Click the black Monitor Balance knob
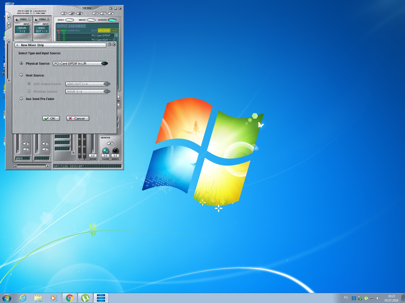This screenshot has width=405, height=303. (115, 151)
